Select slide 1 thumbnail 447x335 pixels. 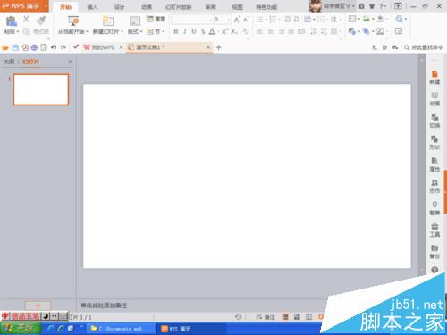(41, 89)
